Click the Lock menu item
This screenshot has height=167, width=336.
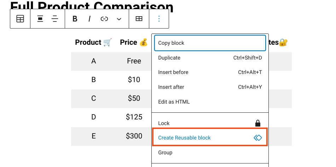coord(210,123)
